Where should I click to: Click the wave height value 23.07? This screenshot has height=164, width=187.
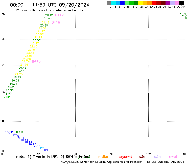pos(40,34)
